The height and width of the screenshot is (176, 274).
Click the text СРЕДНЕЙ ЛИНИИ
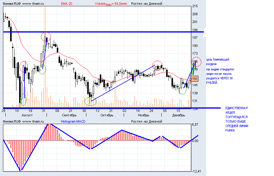(237, 126)
